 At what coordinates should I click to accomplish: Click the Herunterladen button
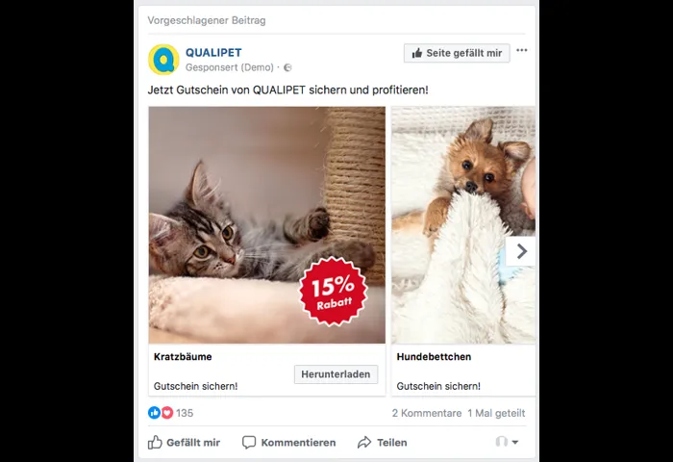coord(336,374)
